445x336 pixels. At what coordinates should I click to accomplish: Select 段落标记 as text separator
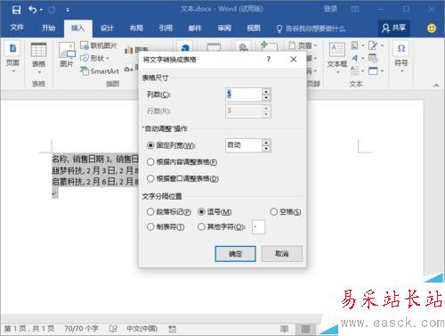(x=169, y=212)
